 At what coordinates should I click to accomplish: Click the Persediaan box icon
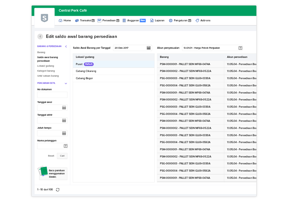[x=99, y=20]
